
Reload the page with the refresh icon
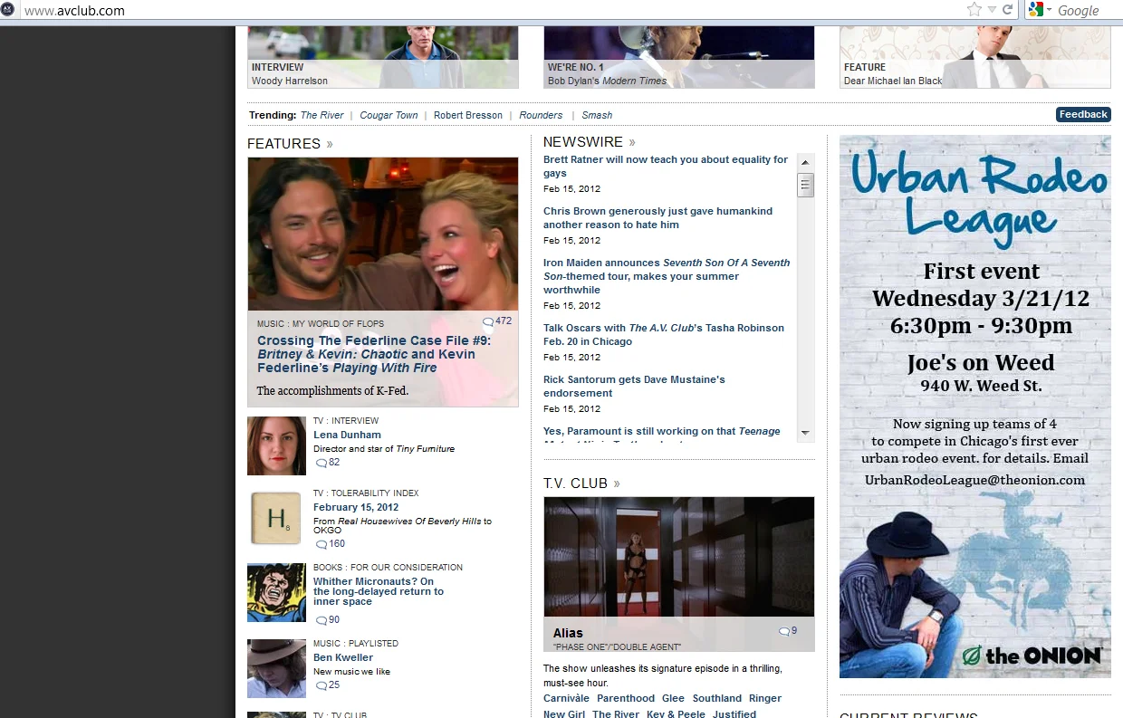1007,10
